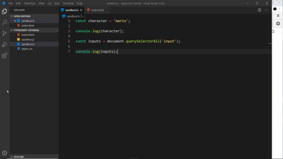Viewport: 283px width, 159px height.
Task: Open the Go menu
Action: (x=50, y=3)
